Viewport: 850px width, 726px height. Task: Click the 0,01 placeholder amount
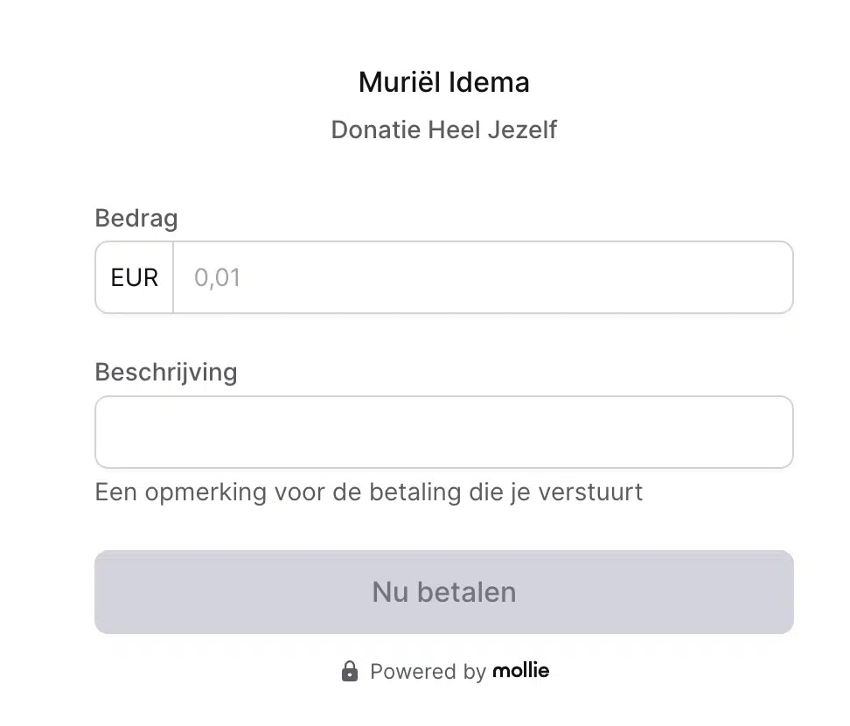[x=218, y=278]
